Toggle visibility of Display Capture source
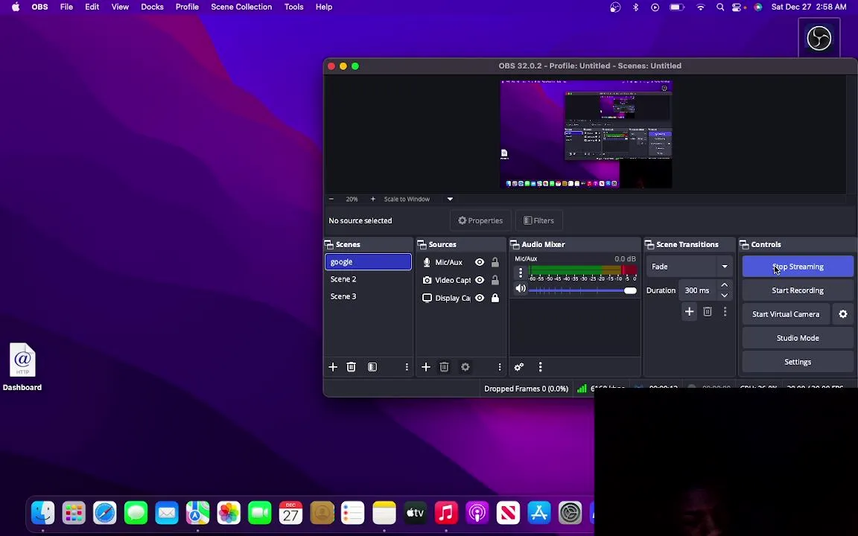 coord(480,298)
